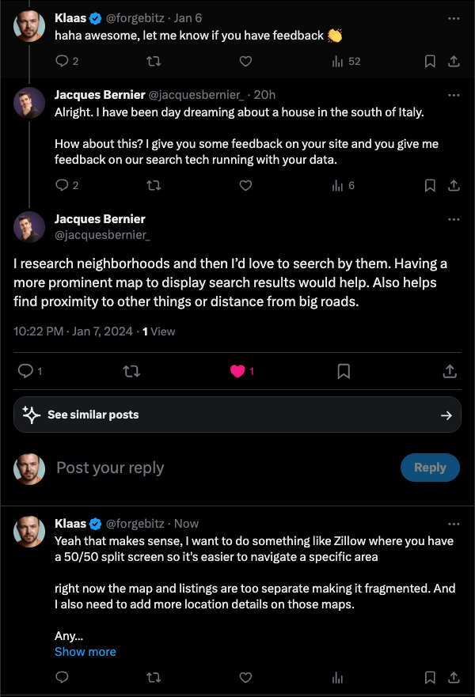Unlike the main post's pink heart
Viewport: 475px width, 697px height.
coord(237,370)
